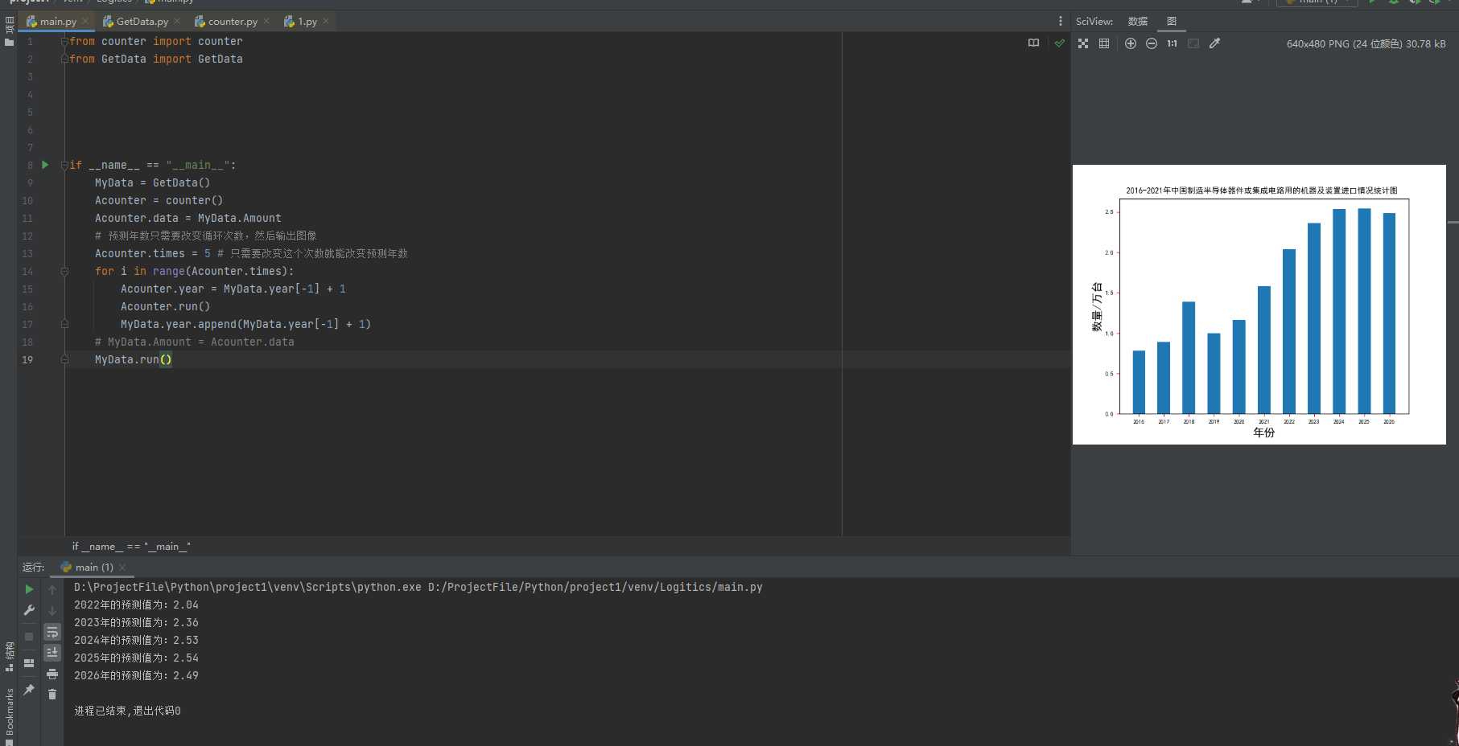Collapse imports fold marker on line 1
Screen dimensions: 1459x746
coord(64,41)
